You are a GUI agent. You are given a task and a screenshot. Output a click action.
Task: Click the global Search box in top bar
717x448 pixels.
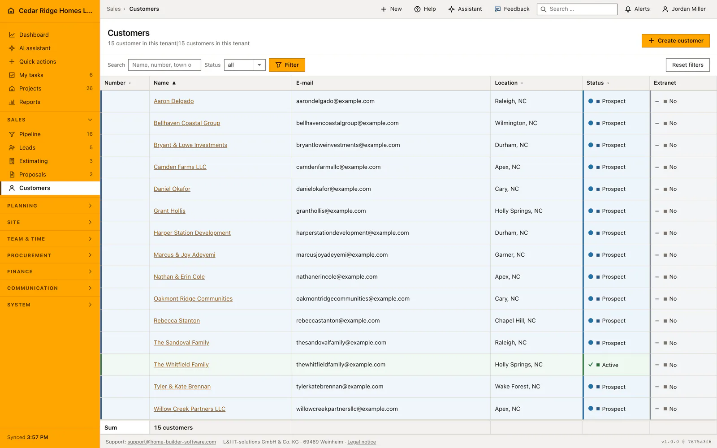click(x=577, y=9)
